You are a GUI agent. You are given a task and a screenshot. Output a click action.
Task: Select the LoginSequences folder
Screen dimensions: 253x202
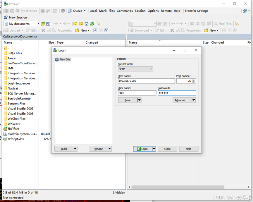click(19, 83)
